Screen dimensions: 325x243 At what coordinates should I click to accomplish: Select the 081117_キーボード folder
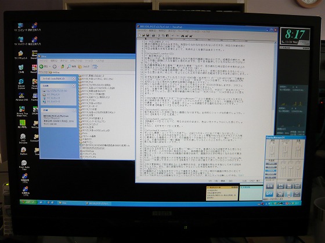tap(88, 106)
